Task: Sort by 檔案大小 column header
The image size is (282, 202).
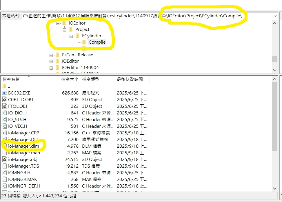Action: click(x=70, y=79)
